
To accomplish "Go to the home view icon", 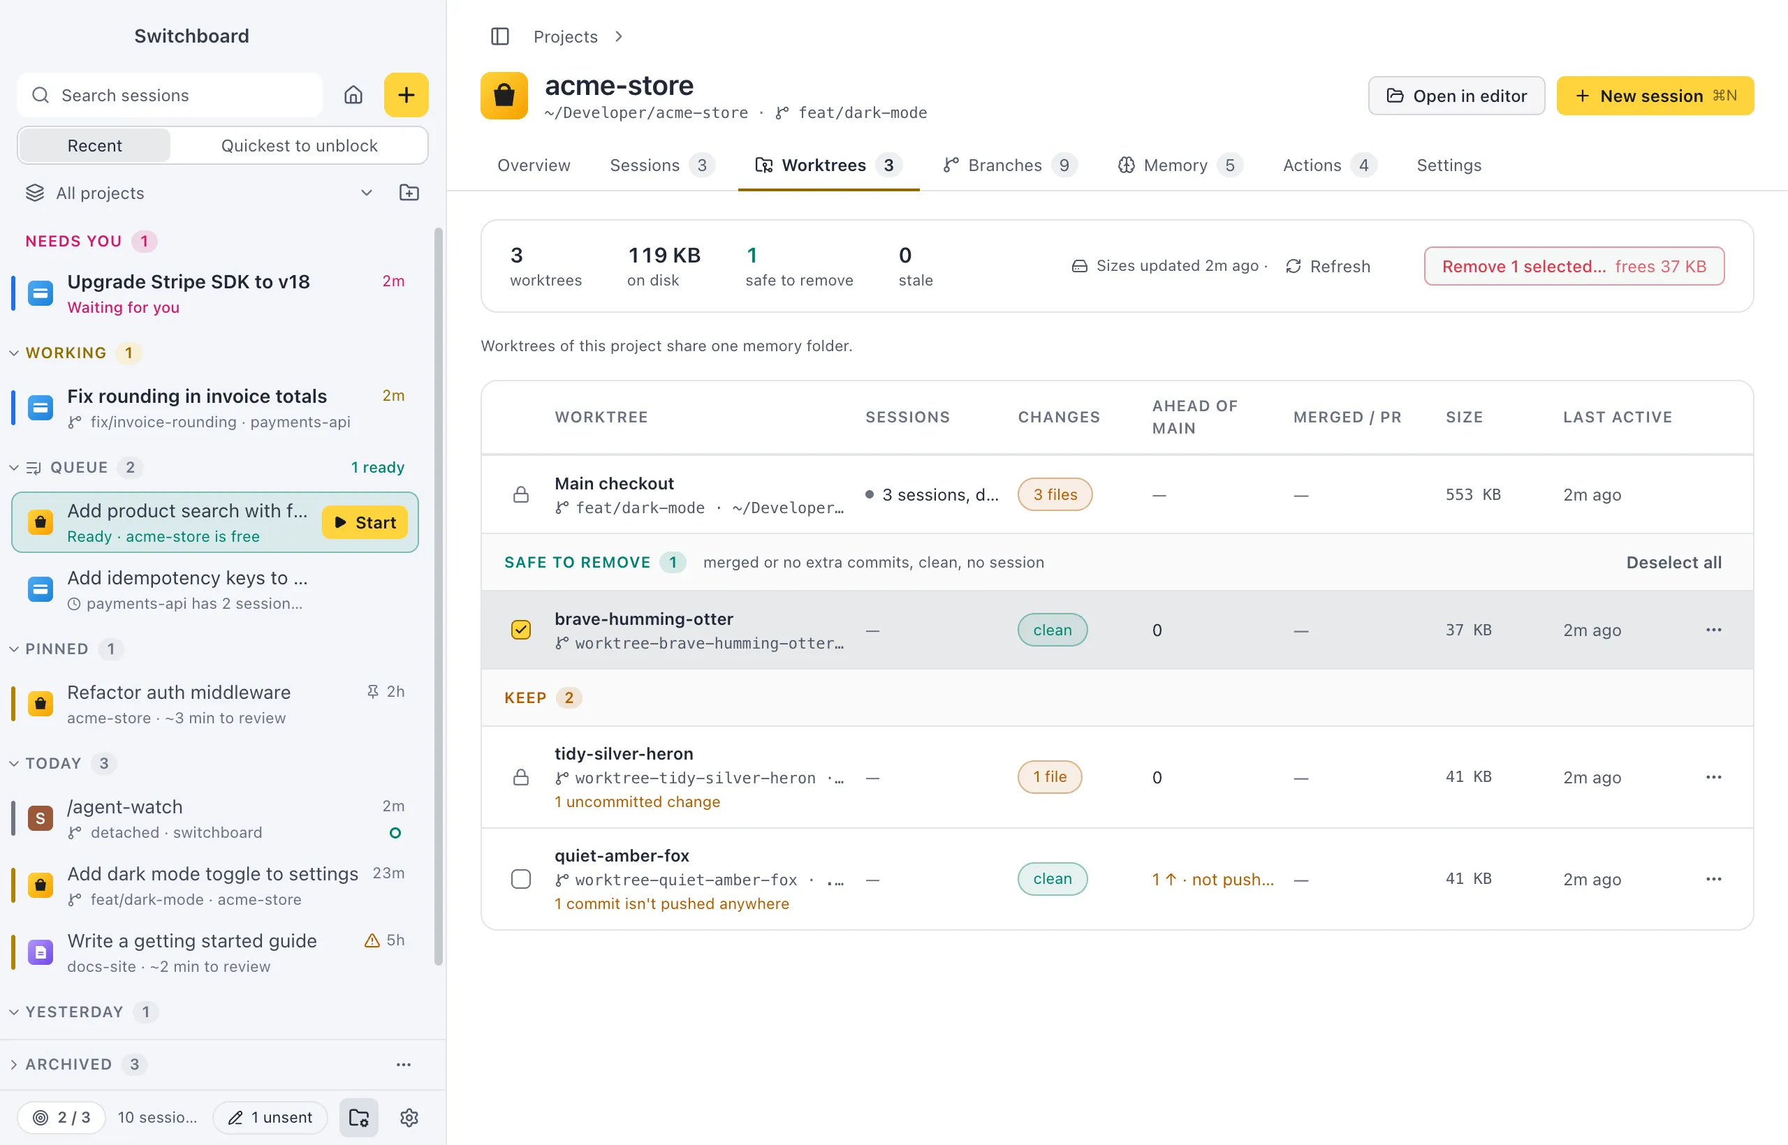I will (x=353, y=95).
